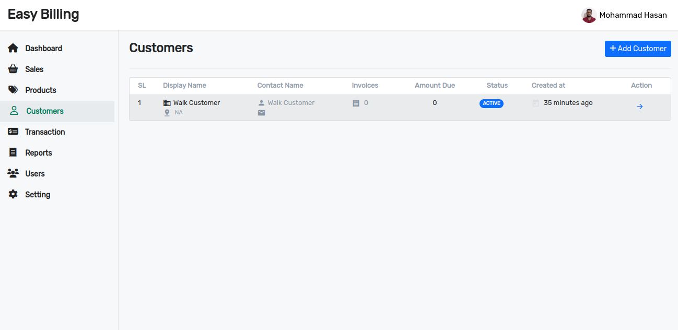Click the Contact Name column header
The height and width of the screenshot is (330, 678).
click(x=280, y=85)
